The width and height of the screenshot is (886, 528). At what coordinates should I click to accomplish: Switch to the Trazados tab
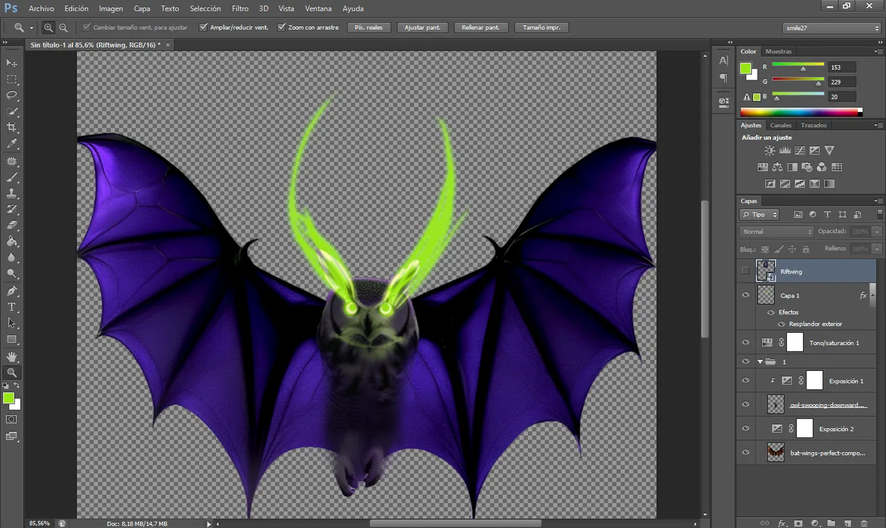tap(813, 125)
